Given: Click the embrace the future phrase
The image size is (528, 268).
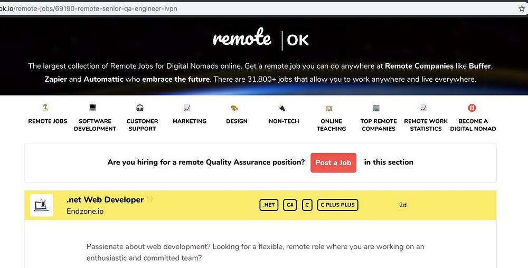Looking at the screenshot, I should pos(176,79).
